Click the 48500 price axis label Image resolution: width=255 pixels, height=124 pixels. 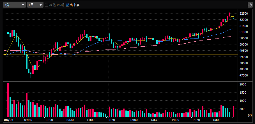[x=243, y=63]
